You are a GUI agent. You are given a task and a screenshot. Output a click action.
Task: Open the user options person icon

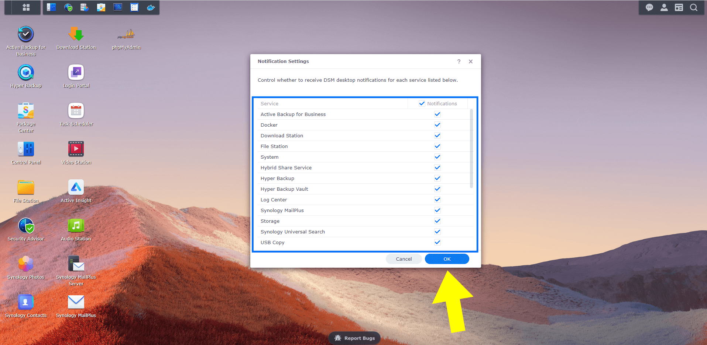pyautogui.click(x=664, y=7)
